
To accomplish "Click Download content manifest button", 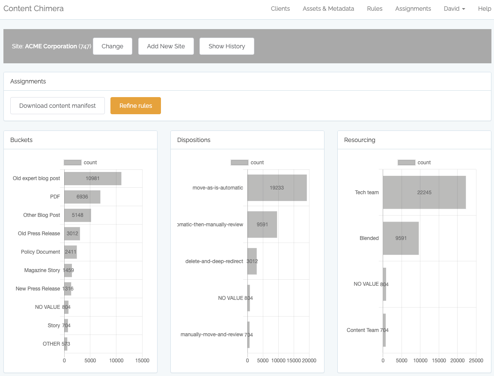I will [57, 106].
